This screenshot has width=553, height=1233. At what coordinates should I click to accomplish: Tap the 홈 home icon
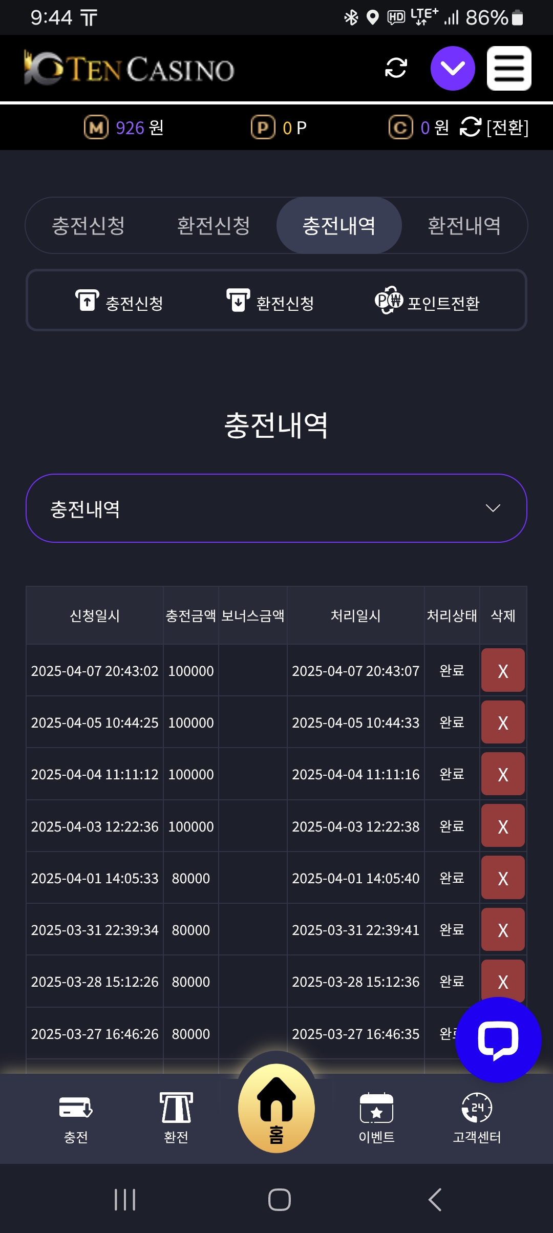276,1109
